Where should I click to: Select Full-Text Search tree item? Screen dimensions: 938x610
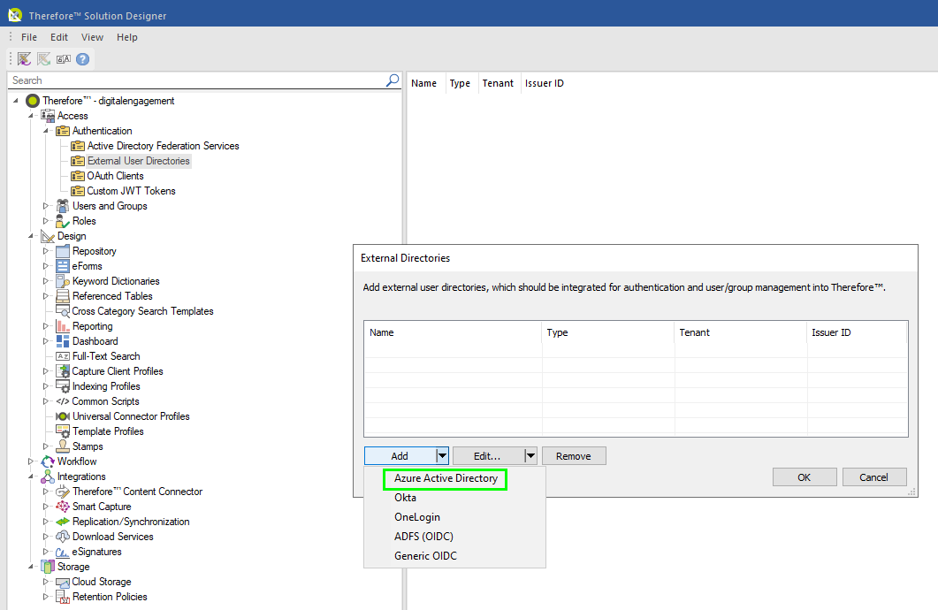tap(106, 356)
